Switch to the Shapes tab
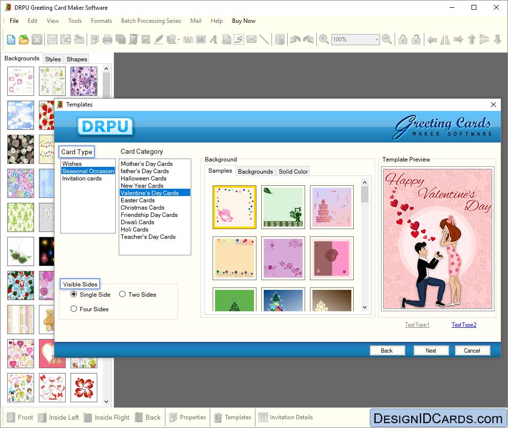Image resolution: width=508 pixels, height=428 pixels. pyautogui.click(x=77, y=59)
